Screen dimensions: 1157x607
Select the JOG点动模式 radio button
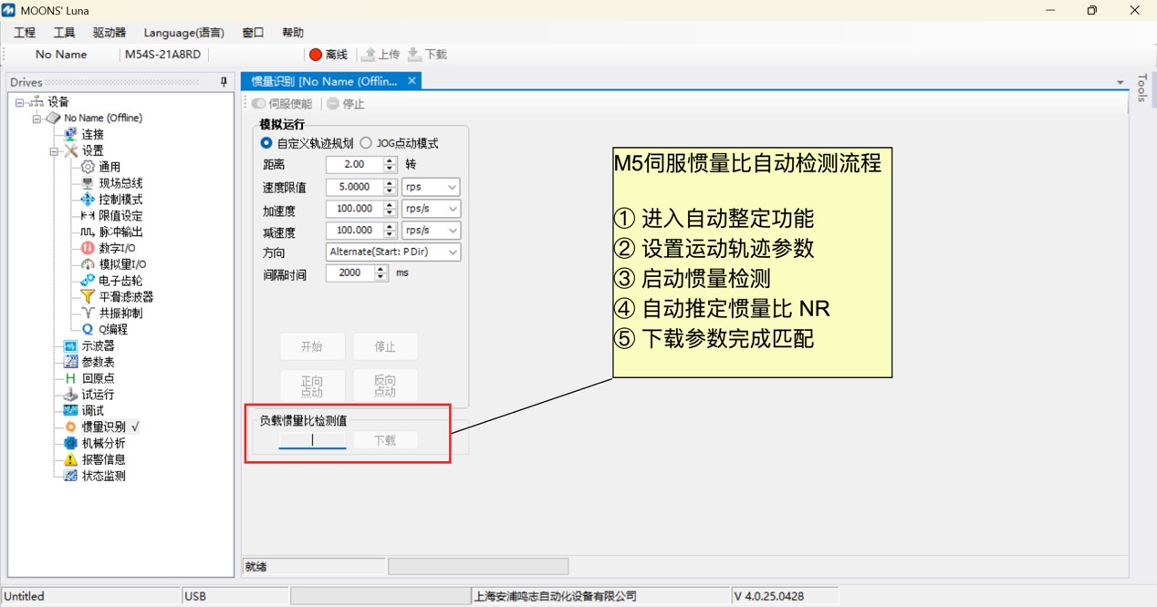point(366,143)
